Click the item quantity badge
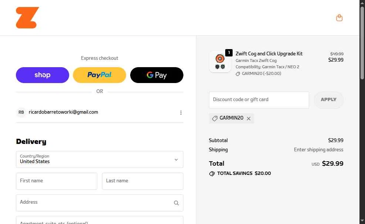The image size is (365, 224). [x=229, y=53]
